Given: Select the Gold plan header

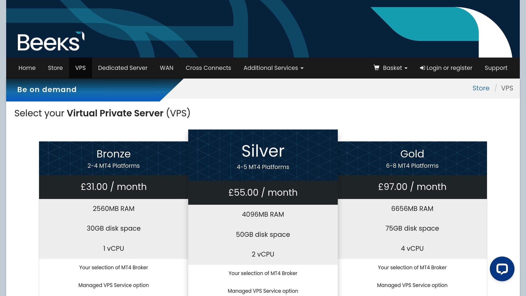Looking at the screenshot, I should 412,154.
